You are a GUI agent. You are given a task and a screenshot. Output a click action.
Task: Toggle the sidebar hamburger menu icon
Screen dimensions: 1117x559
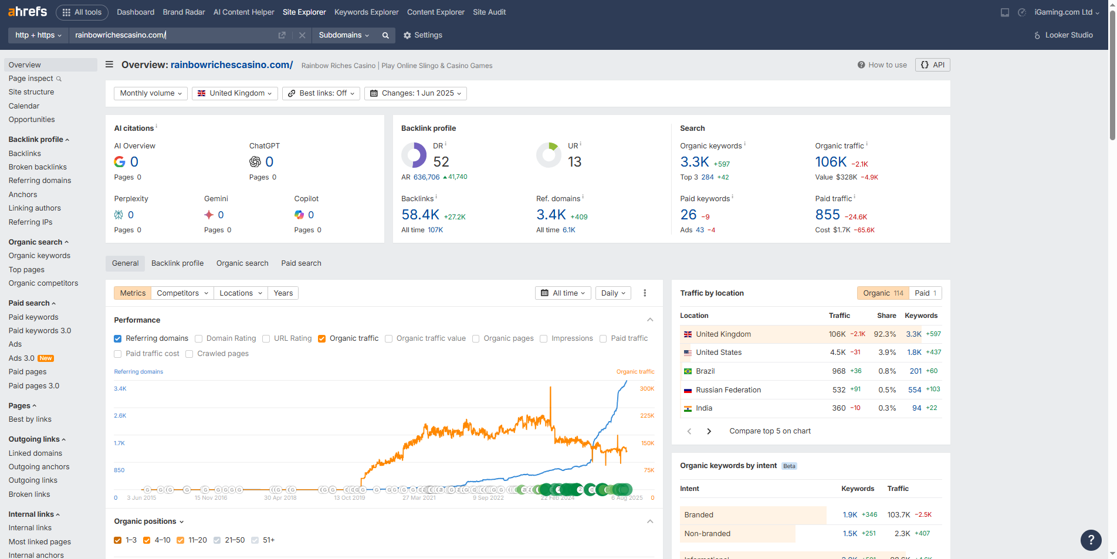tap(109, 65)
